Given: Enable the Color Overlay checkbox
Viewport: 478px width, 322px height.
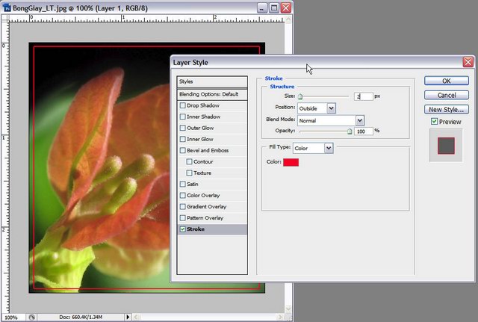Looking at the screenshot, I should pyautogui.click(x=183, y=196).
